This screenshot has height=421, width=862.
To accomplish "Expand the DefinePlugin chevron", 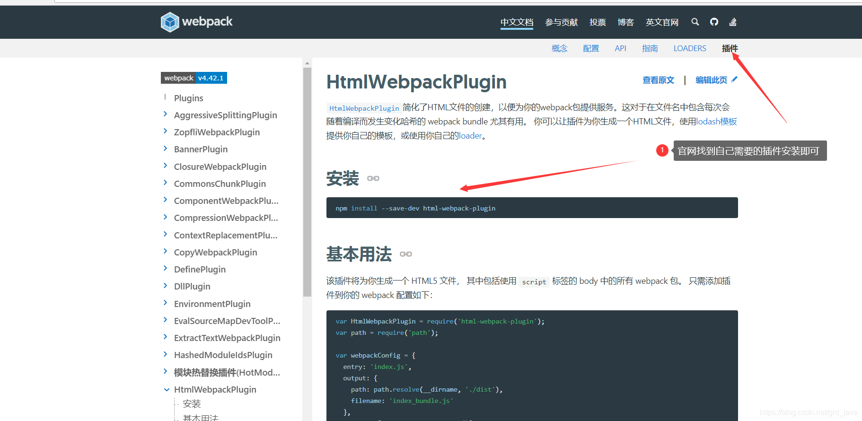I will point(165,268).
